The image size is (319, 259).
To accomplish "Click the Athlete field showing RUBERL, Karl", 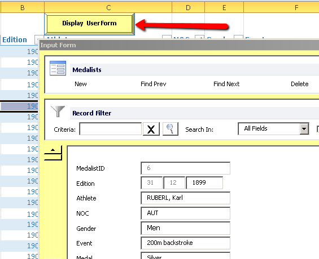I will point(185,198).
